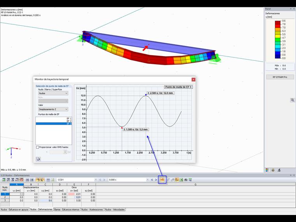Open the Nudo / Barra / Superficie dropdown

coord(53,93)
